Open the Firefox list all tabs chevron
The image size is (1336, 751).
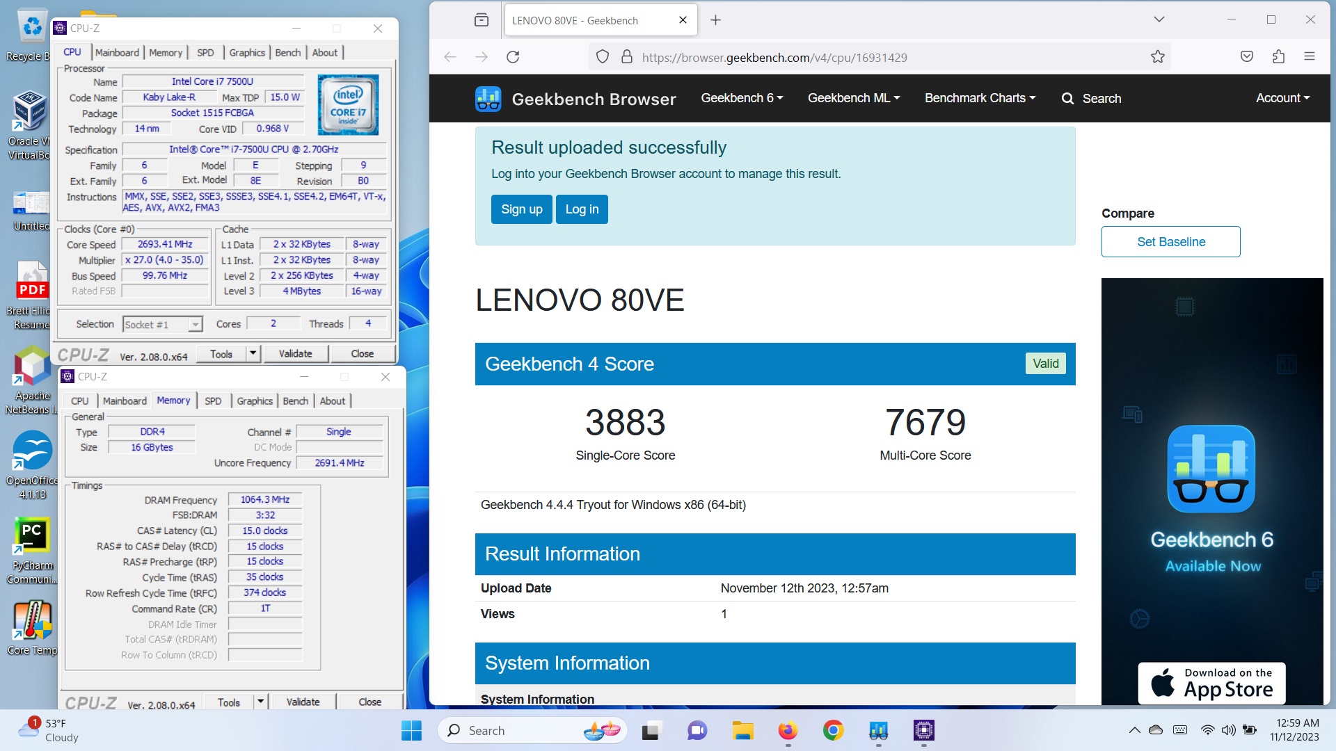1159,19
